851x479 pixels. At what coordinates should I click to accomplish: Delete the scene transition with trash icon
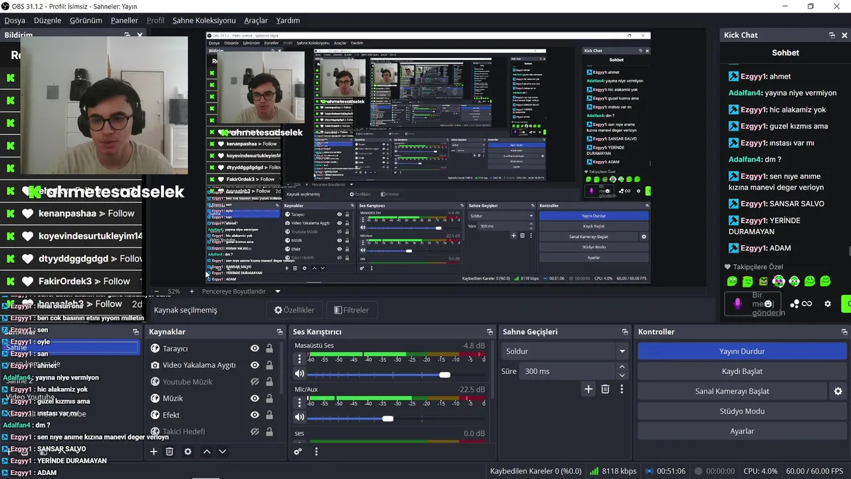click(605, 389)
